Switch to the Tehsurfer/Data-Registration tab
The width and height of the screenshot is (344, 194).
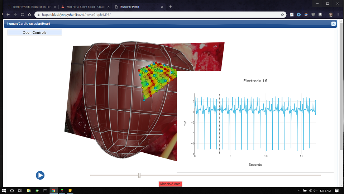click(32, 7)
